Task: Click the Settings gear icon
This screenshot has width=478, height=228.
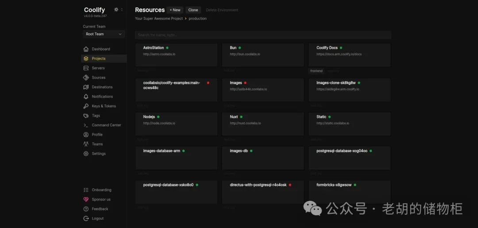Action: (86, 154)
